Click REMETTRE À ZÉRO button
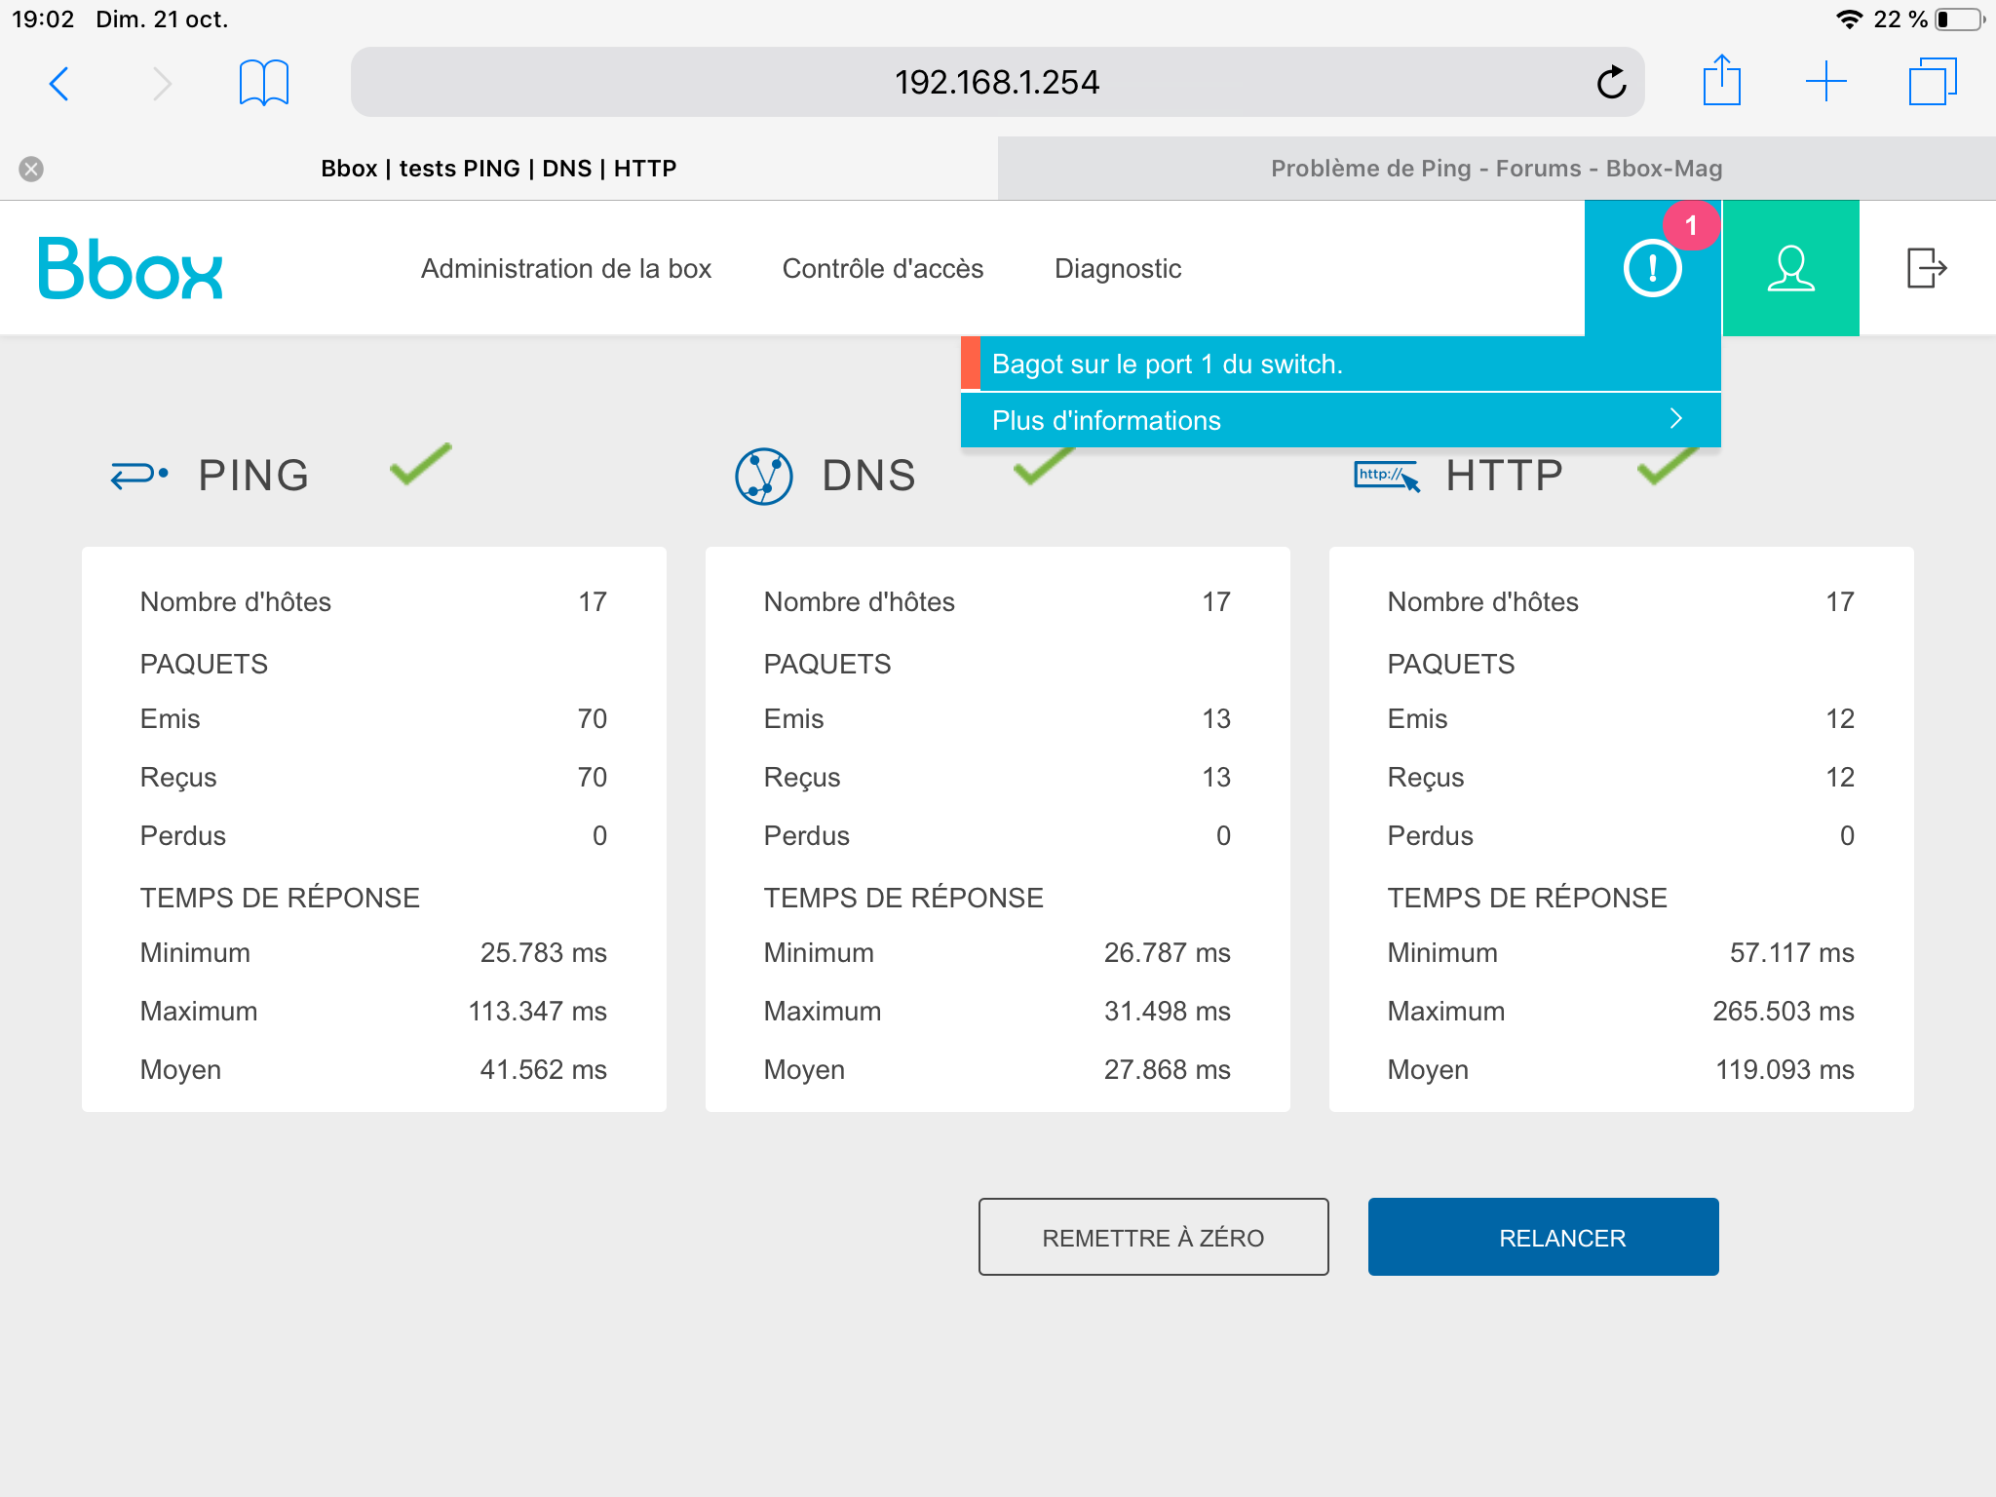 [x=1154, y=1237]
